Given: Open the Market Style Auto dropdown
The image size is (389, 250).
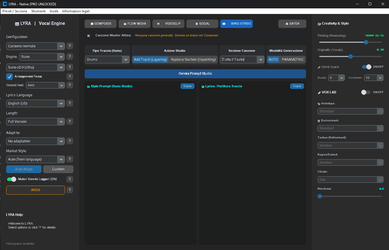Looking at the screenshot, I should click(36, 159).
